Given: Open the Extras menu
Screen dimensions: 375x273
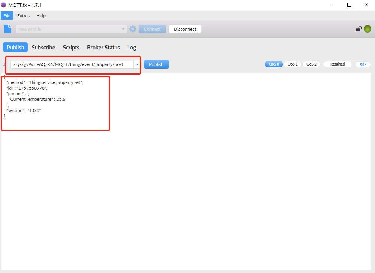Looking at the screenshot, I should tap(24, 16).
